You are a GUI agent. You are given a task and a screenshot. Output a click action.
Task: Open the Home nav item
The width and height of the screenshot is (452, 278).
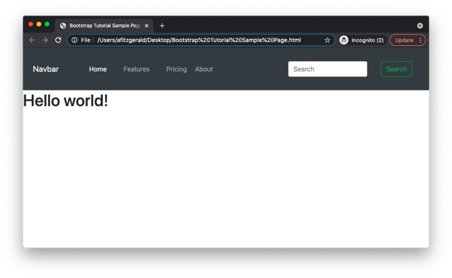tap(98, 69)
